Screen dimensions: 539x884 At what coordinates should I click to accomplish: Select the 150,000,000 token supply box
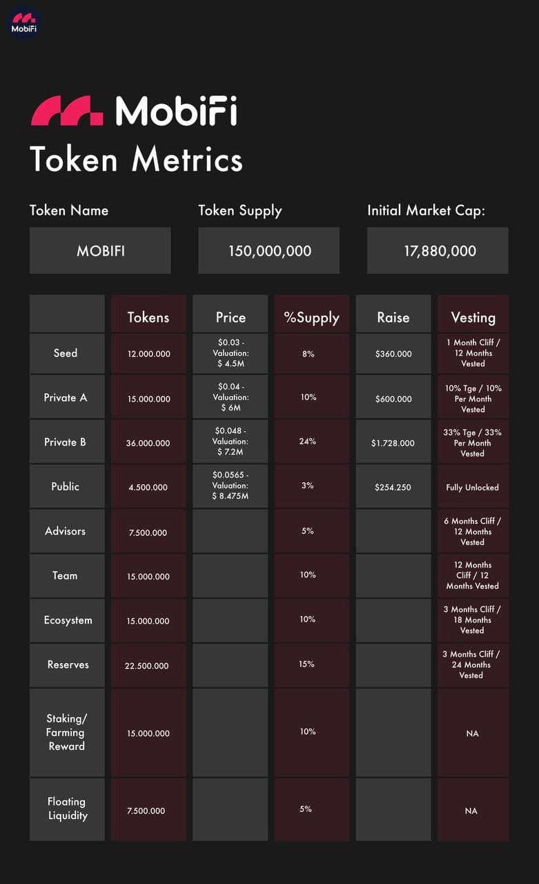[269, 251]
